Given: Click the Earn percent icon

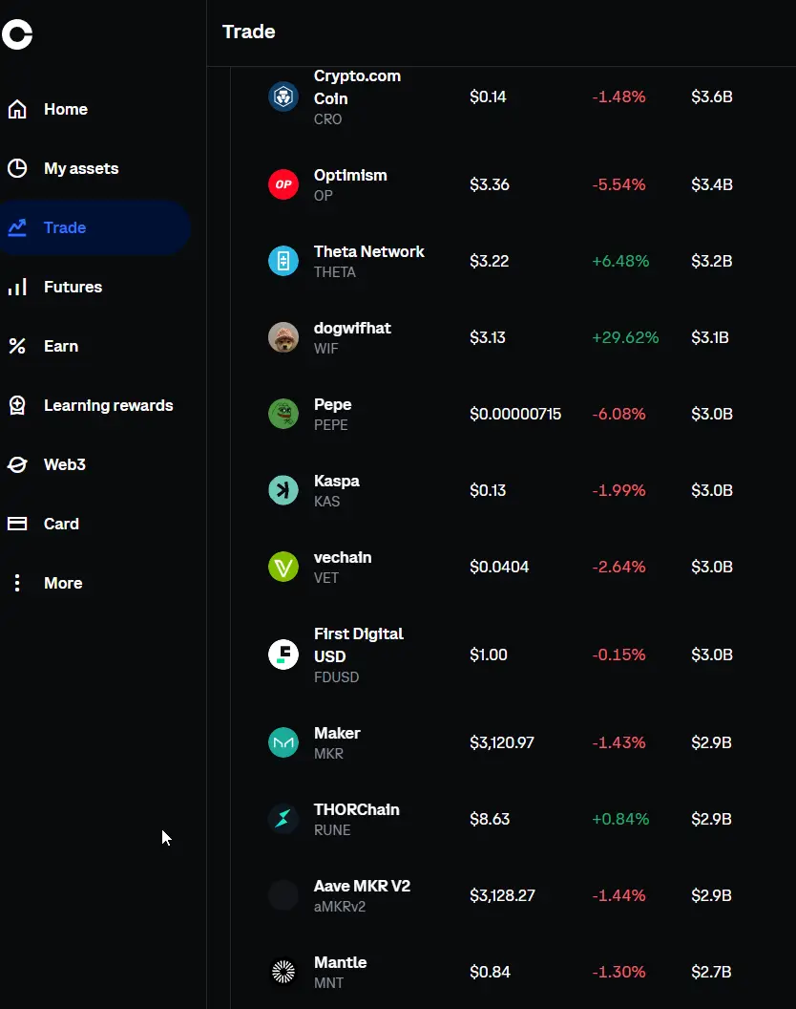Looking at the screenshot, I should point(16,346).
